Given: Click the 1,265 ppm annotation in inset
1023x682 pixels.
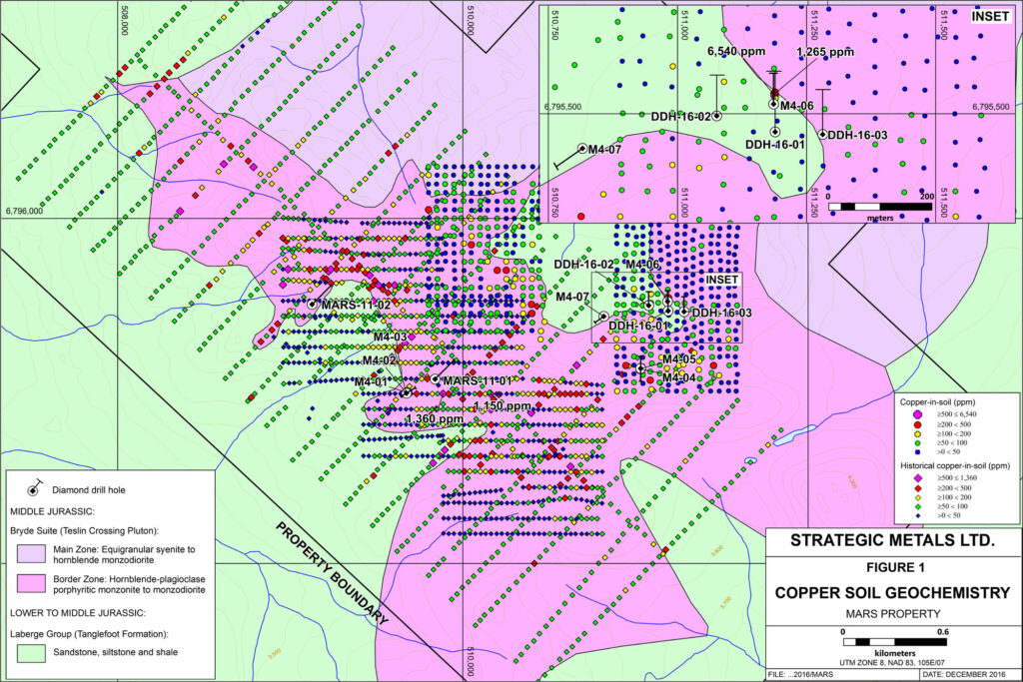Looking at the screenshot, I should pos(825,52).
